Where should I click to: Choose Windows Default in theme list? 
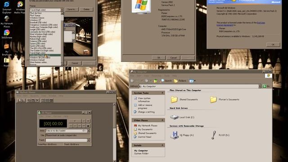click(x=37, y=60)
